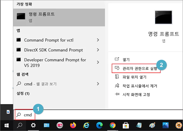This screenshot has height=131, width=183.
Task: Choose 관리자 권한으로 실행
Action: 136,68
